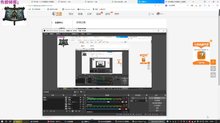Click 立即下载 on Douyu companion ad

pos(201,63)
